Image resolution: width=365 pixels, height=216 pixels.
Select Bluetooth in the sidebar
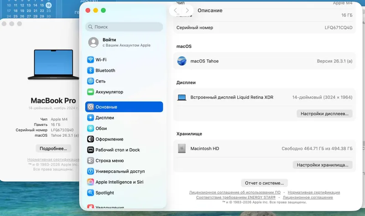point(124,71)
